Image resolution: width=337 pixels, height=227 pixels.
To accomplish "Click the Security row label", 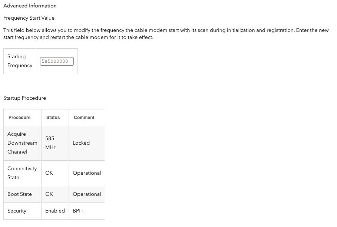I will pyautogui.click(x=17, y=211).
